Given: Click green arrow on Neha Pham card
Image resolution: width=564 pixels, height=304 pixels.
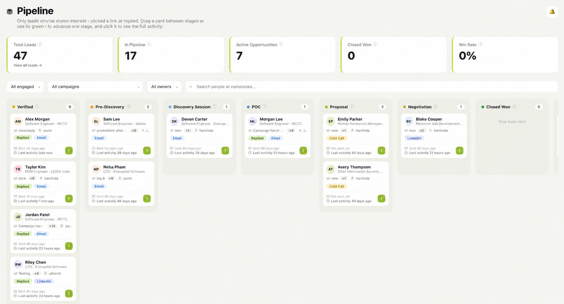Looking at the screenshot, I should click(147, 198).
